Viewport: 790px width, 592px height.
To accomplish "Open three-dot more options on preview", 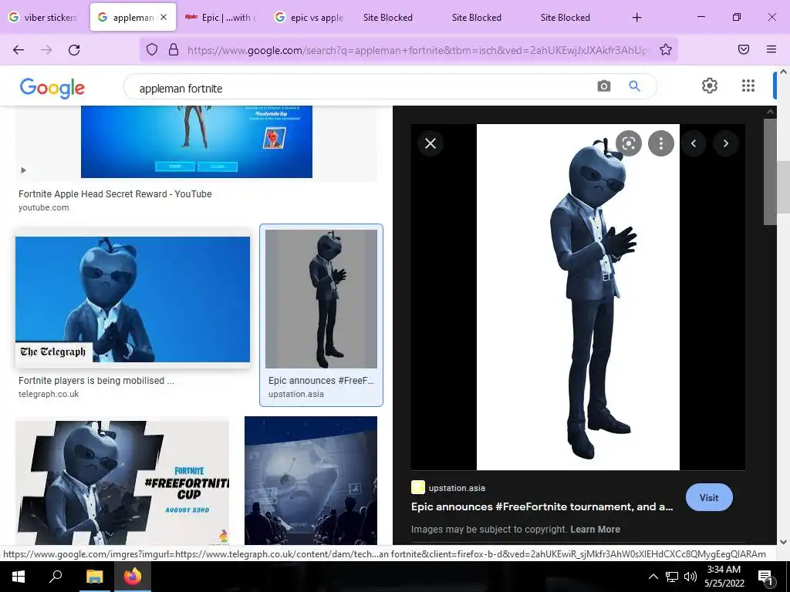I will point(661,143).
